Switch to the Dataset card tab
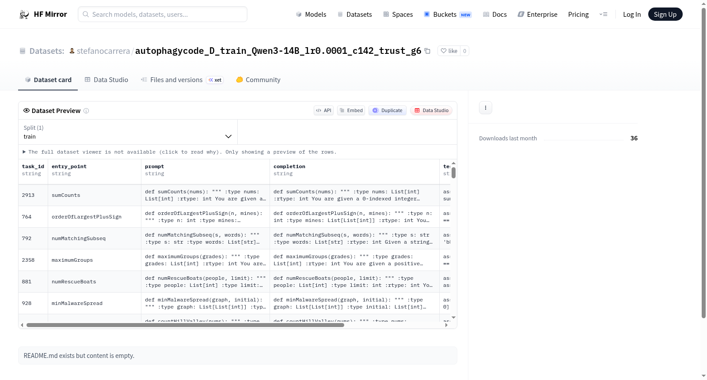The width and height of the screenshot is (707, 380). click(48, 80)
